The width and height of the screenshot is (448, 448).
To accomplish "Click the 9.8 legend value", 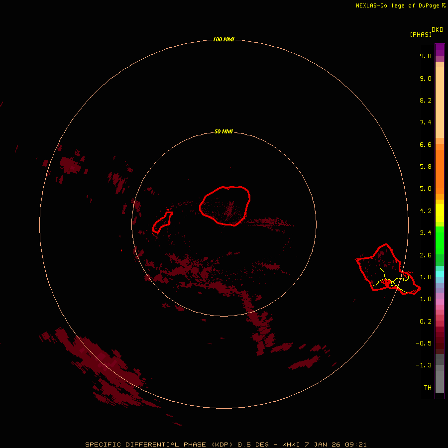I will (x=426, y=56).
